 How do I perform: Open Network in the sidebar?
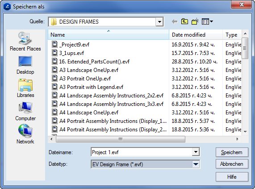coord(25,134)
